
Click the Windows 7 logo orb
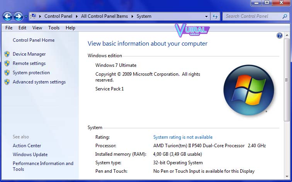[x=249, y=90]
